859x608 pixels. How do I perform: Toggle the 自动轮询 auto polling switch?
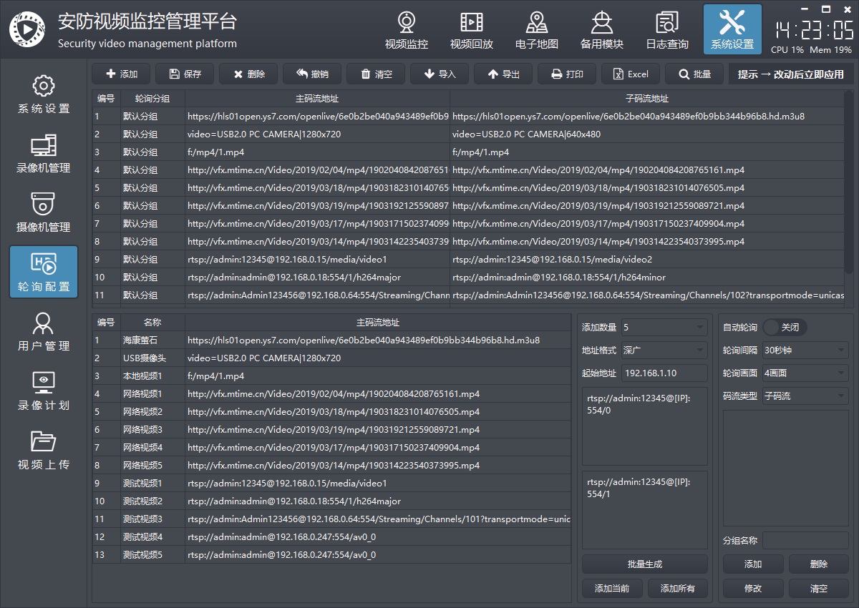pos(785,327)
